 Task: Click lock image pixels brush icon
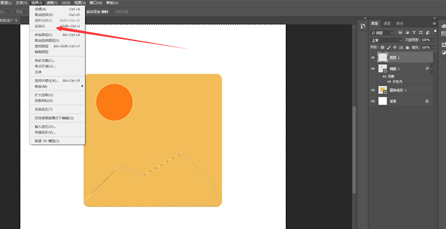click(x=389, y=47)
